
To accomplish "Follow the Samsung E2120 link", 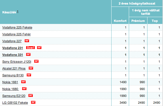I will coord(14,96).
